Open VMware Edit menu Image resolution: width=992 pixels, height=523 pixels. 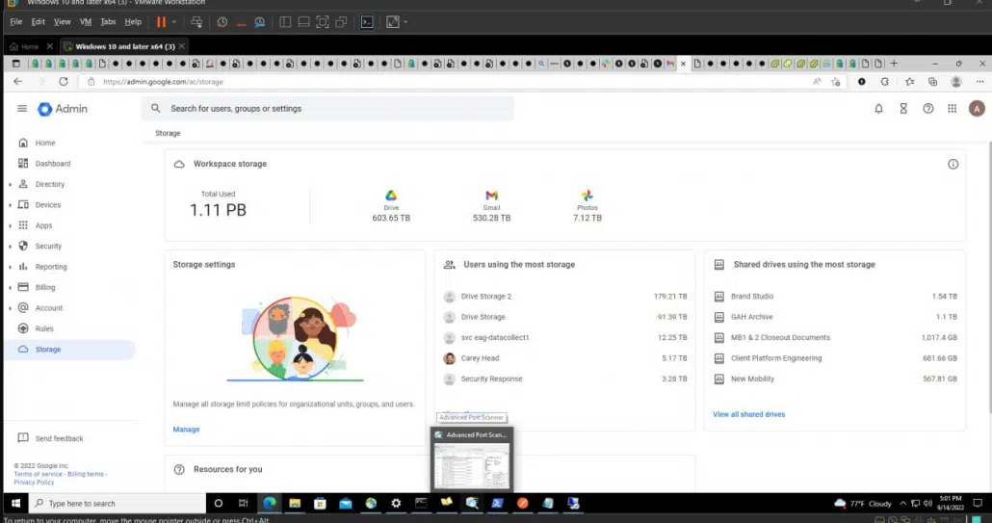click(38, 22)
